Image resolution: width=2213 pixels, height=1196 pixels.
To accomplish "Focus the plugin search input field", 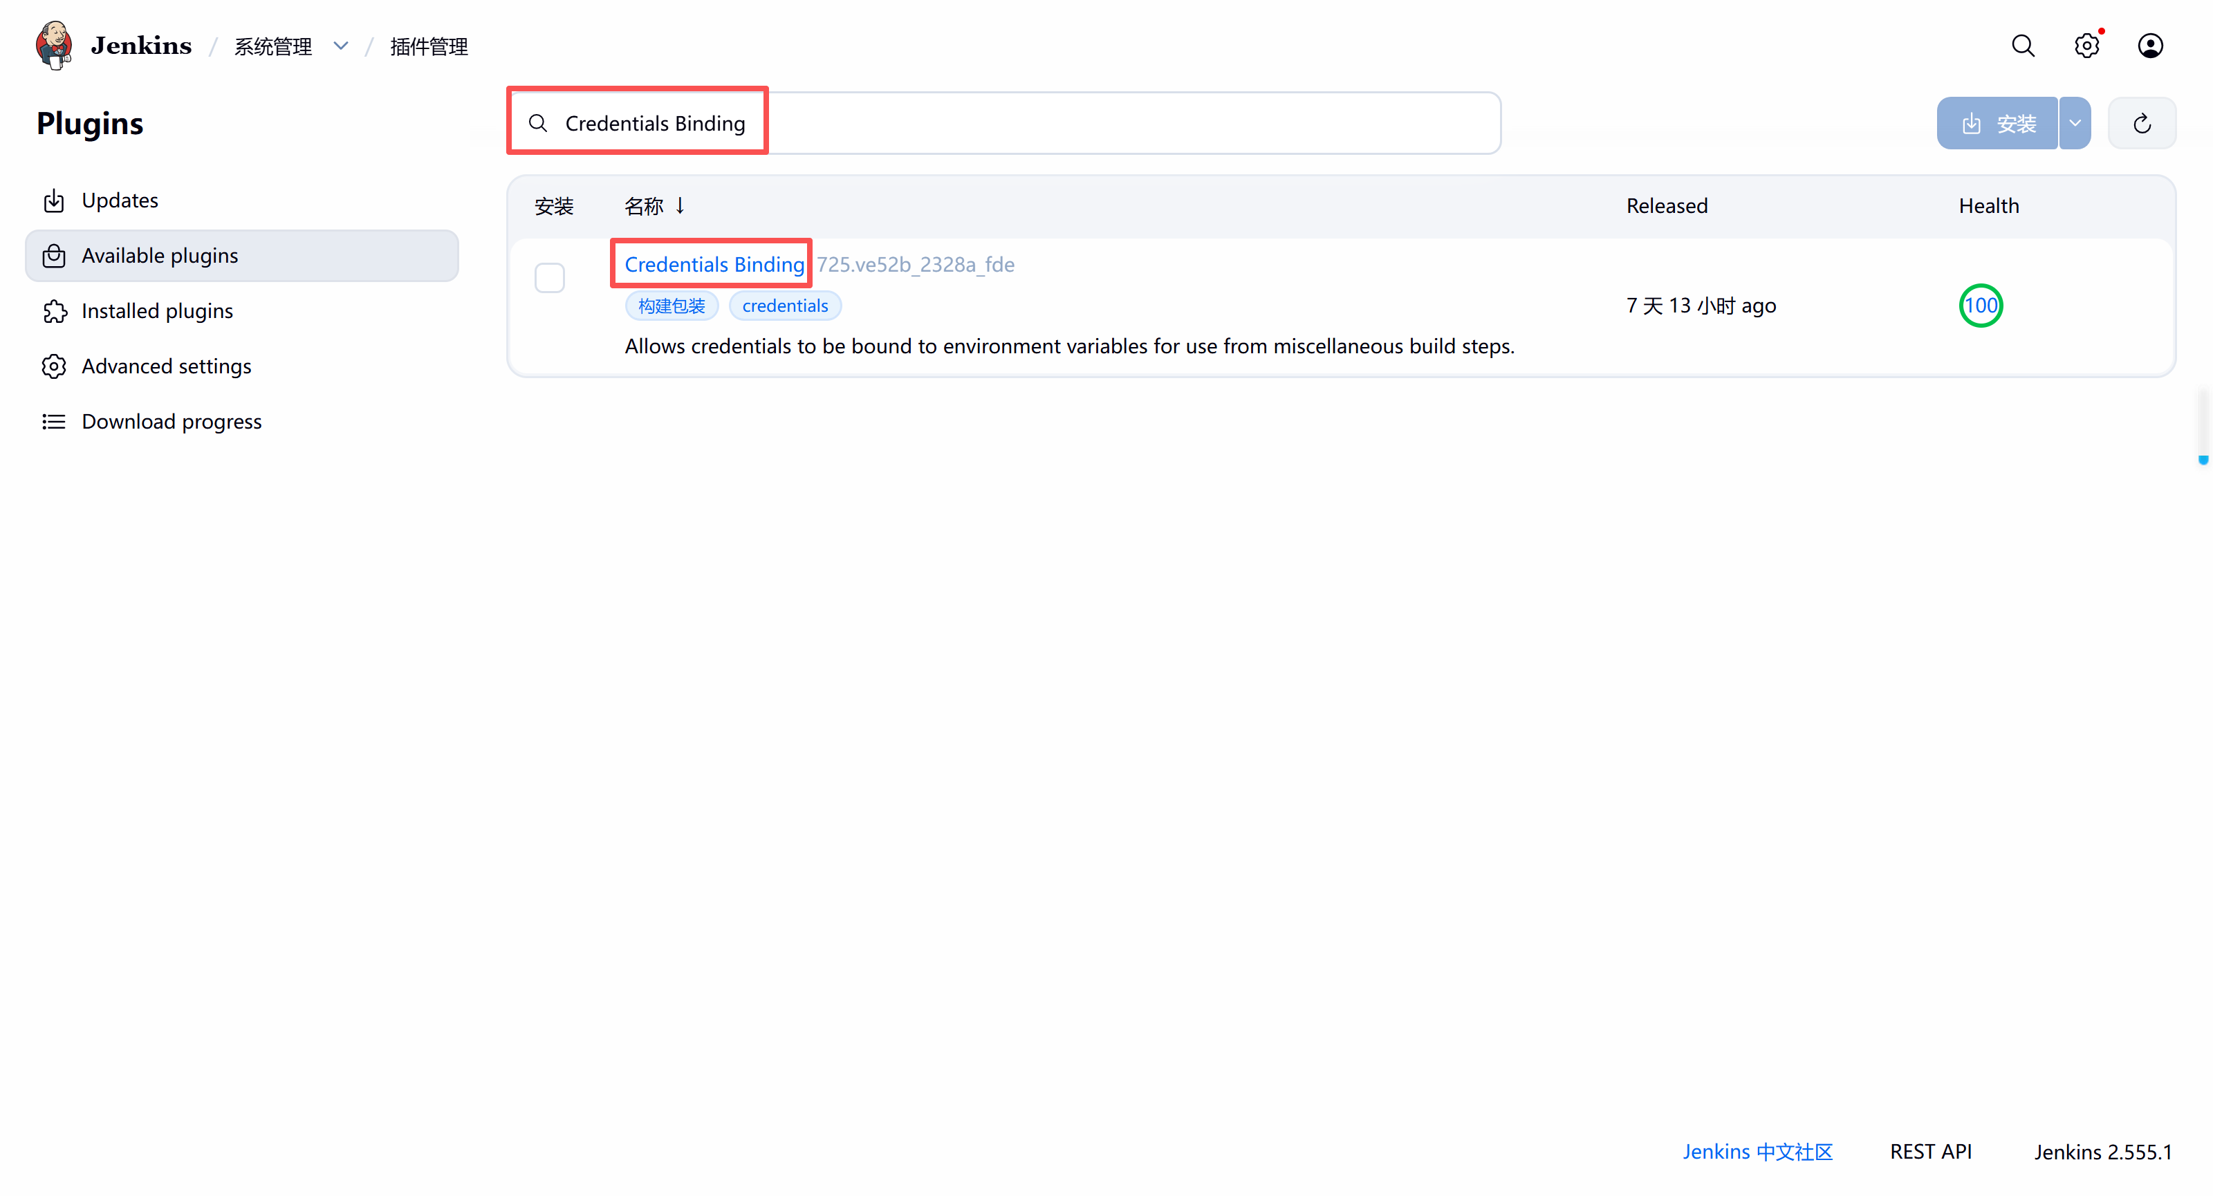I will [1004, 124].
